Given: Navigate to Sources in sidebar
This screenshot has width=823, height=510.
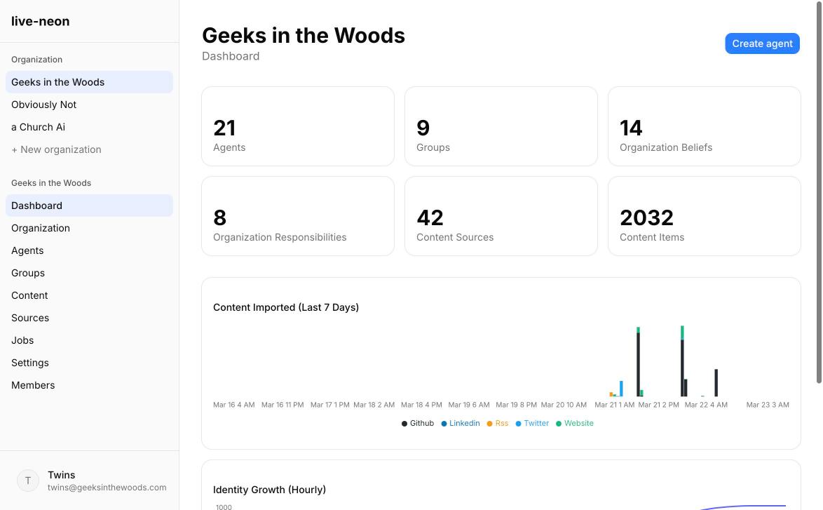Looking at the screenshot, I should [x=30, y=318].
